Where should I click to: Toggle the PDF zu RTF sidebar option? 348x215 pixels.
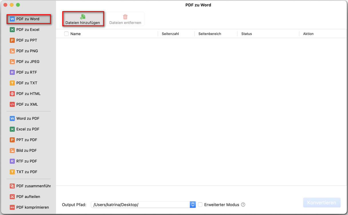[26, 72]
